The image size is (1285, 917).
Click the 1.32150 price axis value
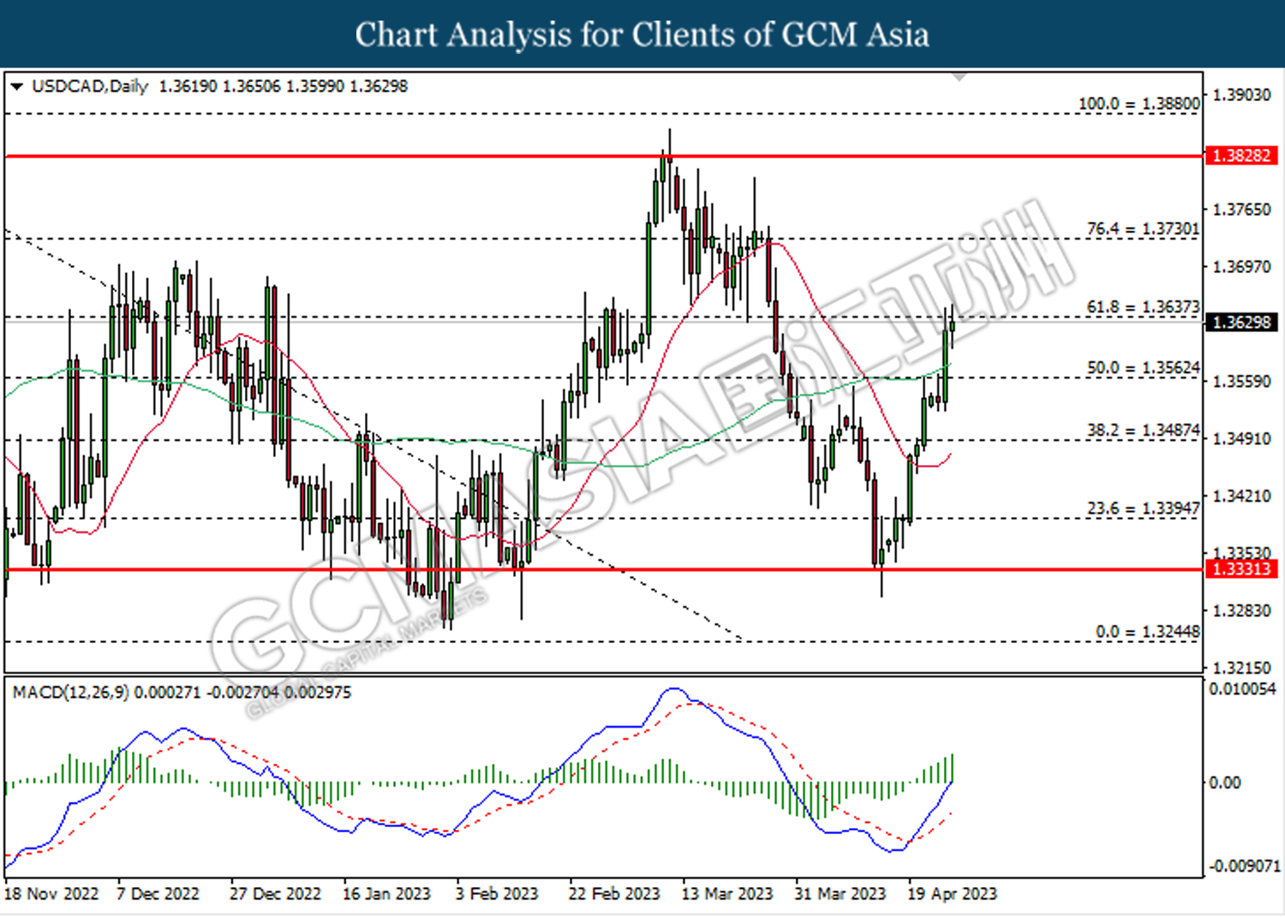pyautogui.click(x=1242, y=667)
